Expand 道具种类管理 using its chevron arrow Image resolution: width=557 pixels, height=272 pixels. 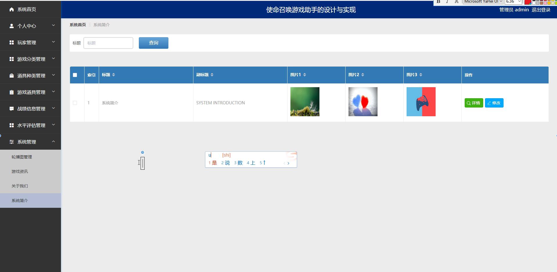pos(53,75)
